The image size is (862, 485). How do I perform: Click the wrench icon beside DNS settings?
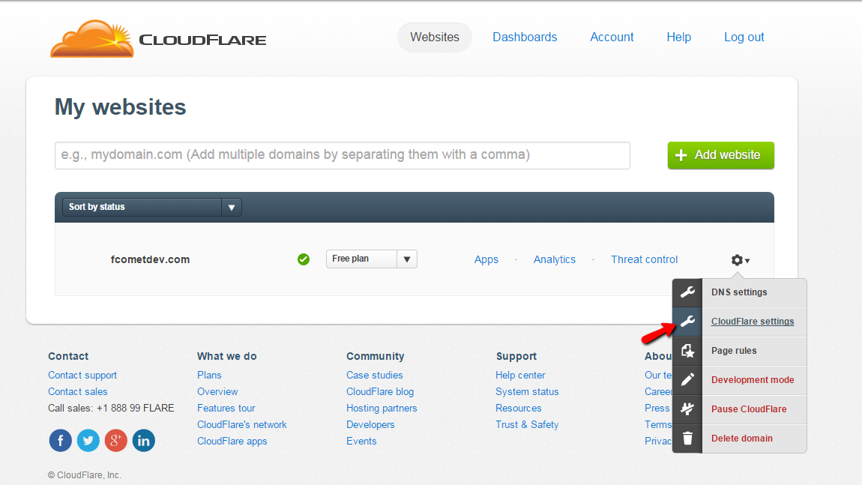pyautogui.click(x=687, y=292)
